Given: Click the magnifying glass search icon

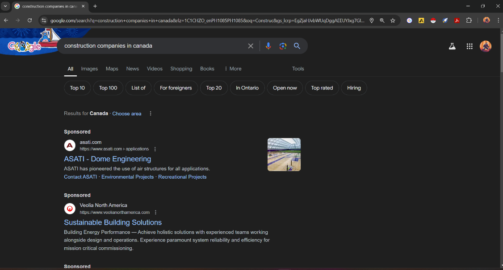Looking at the screenshot, I should [x=297, y=46].
